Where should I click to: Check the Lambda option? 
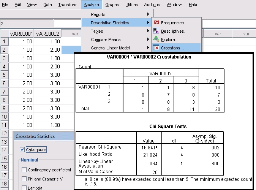pyautogui.click(x=24, y=187)
